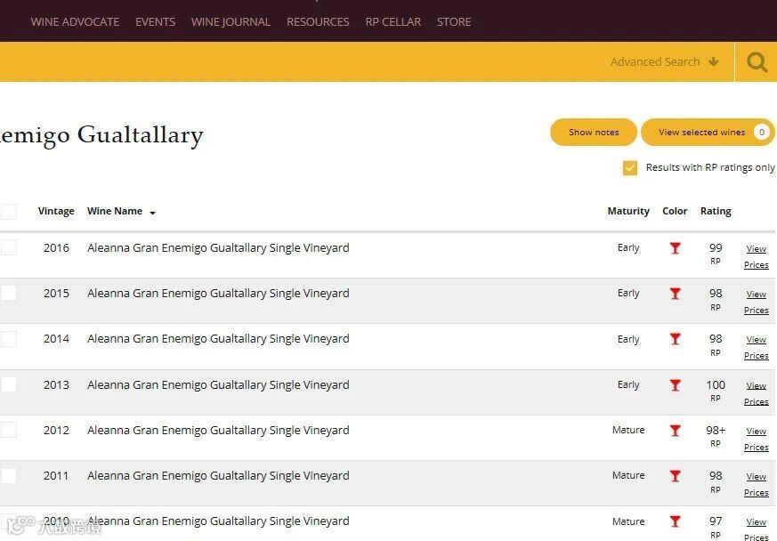Toggle Results with RP ratings only checkbox
This screenshot has height=541, width=777.
tap(630, 168)
